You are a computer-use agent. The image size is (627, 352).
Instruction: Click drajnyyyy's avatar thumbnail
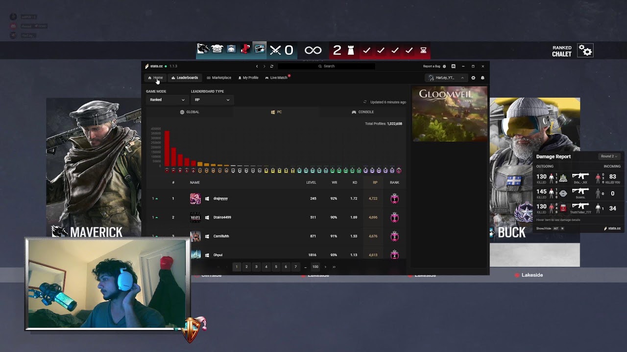[x=195, y=198]
